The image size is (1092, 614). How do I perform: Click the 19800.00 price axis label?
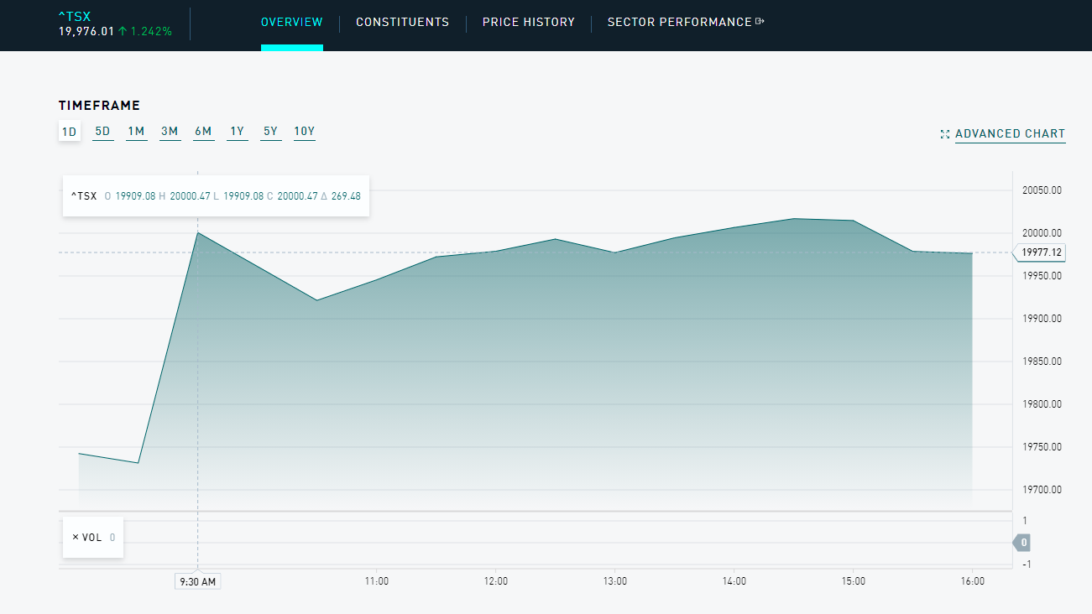pos(1042,404)
